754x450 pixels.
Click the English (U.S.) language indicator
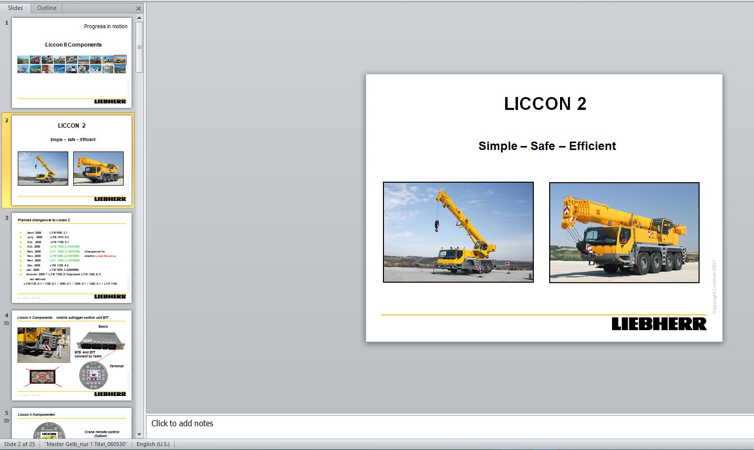152,444
